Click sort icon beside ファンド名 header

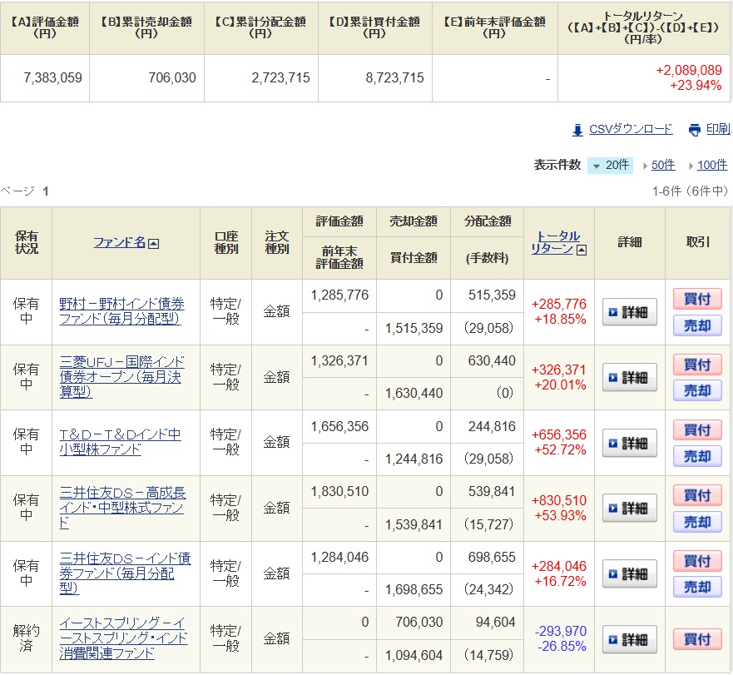154,243
